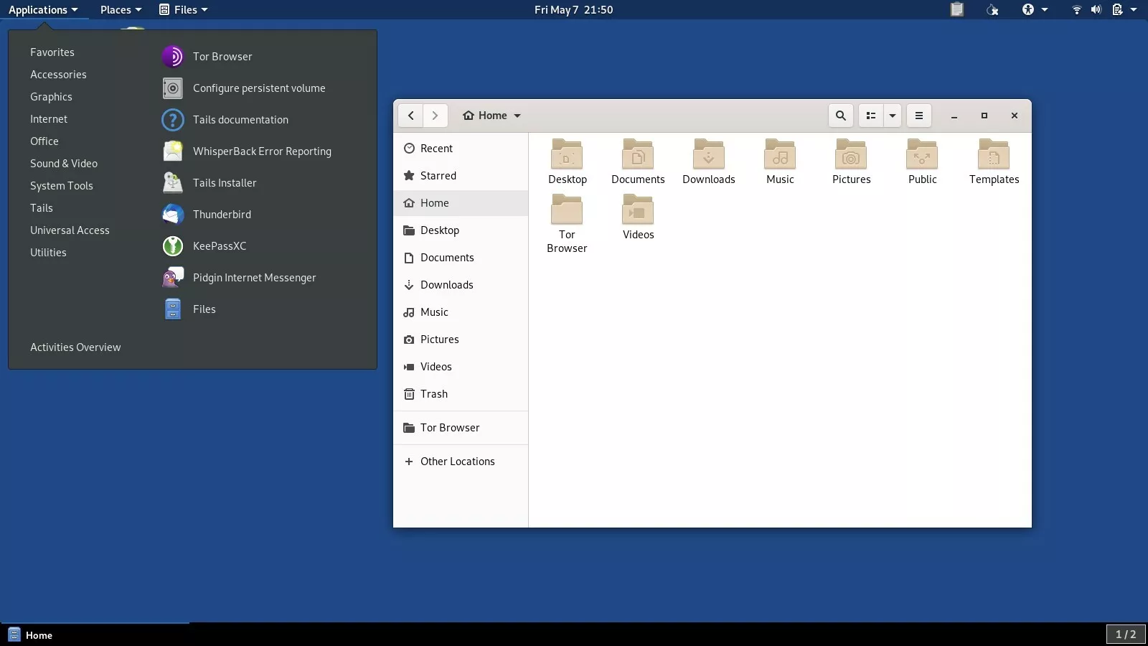
Task: Click Other Locations in sidebar
Action: click(x=461, y=462)
